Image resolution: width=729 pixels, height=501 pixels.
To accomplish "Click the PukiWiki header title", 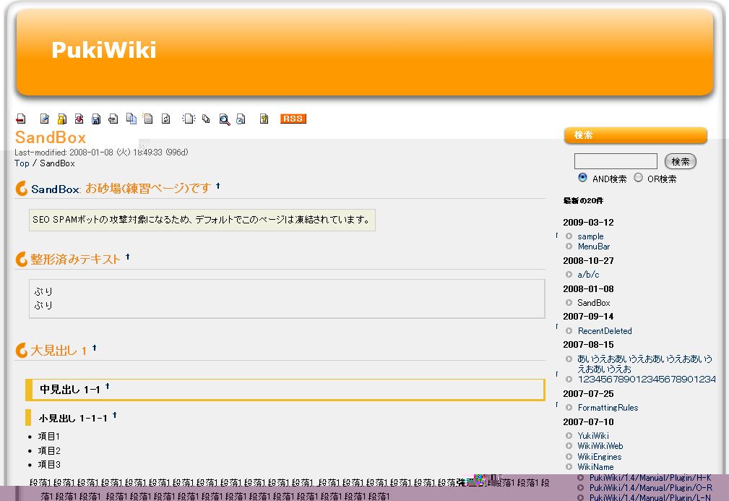I will click(104, 50).
